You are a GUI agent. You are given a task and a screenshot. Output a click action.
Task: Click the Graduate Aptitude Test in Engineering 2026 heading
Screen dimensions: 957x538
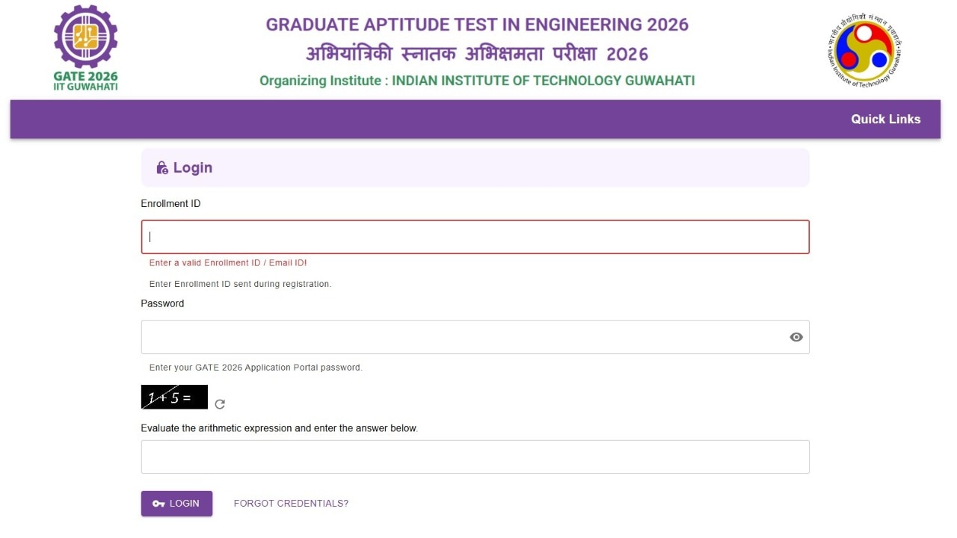[x=477, y=25]
